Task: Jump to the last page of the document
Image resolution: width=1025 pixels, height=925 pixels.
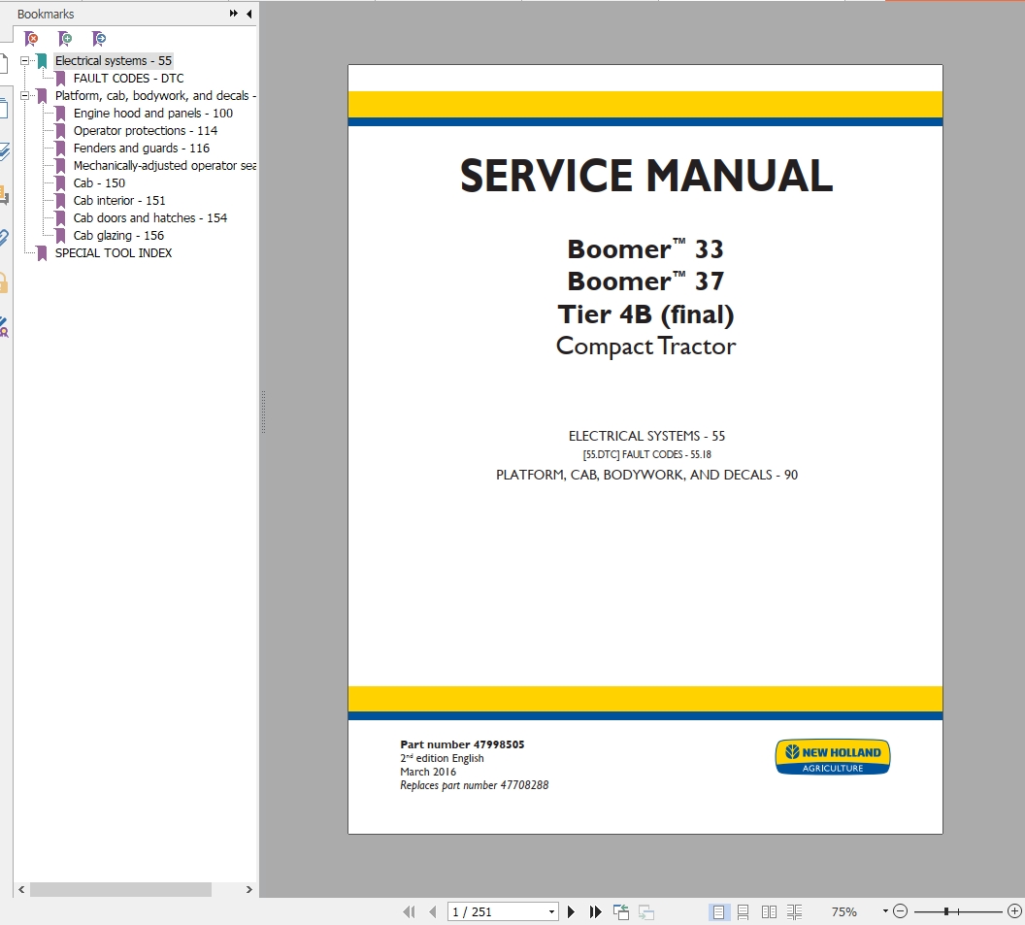Action: [x=595, y=912]
